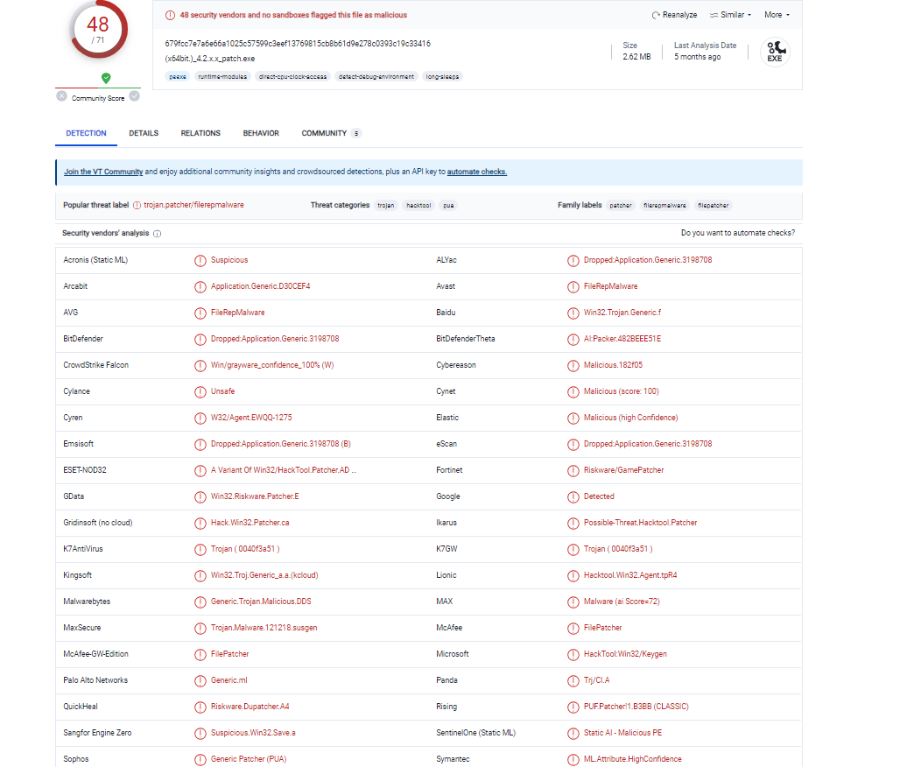Click the (x64bit.)_4.2.x.x_patch.exe file name
Screen dimensions: 914x767
[x=210, y=59]
